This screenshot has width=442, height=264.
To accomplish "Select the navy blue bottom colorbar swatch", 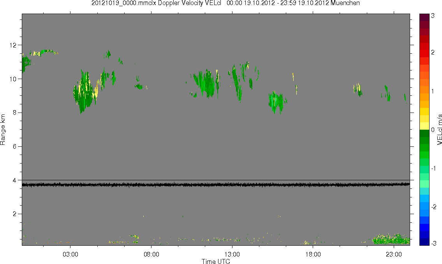I will (424, 242).
